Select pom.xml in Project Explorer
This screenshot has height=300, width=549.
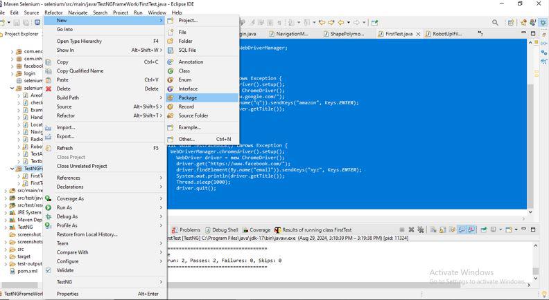24,271
